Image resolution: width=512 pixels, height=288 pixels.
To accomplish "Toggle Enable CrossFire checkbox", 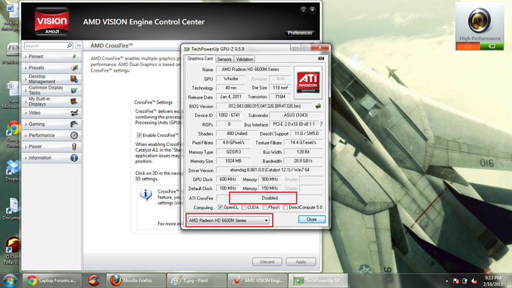I will 139,135.
